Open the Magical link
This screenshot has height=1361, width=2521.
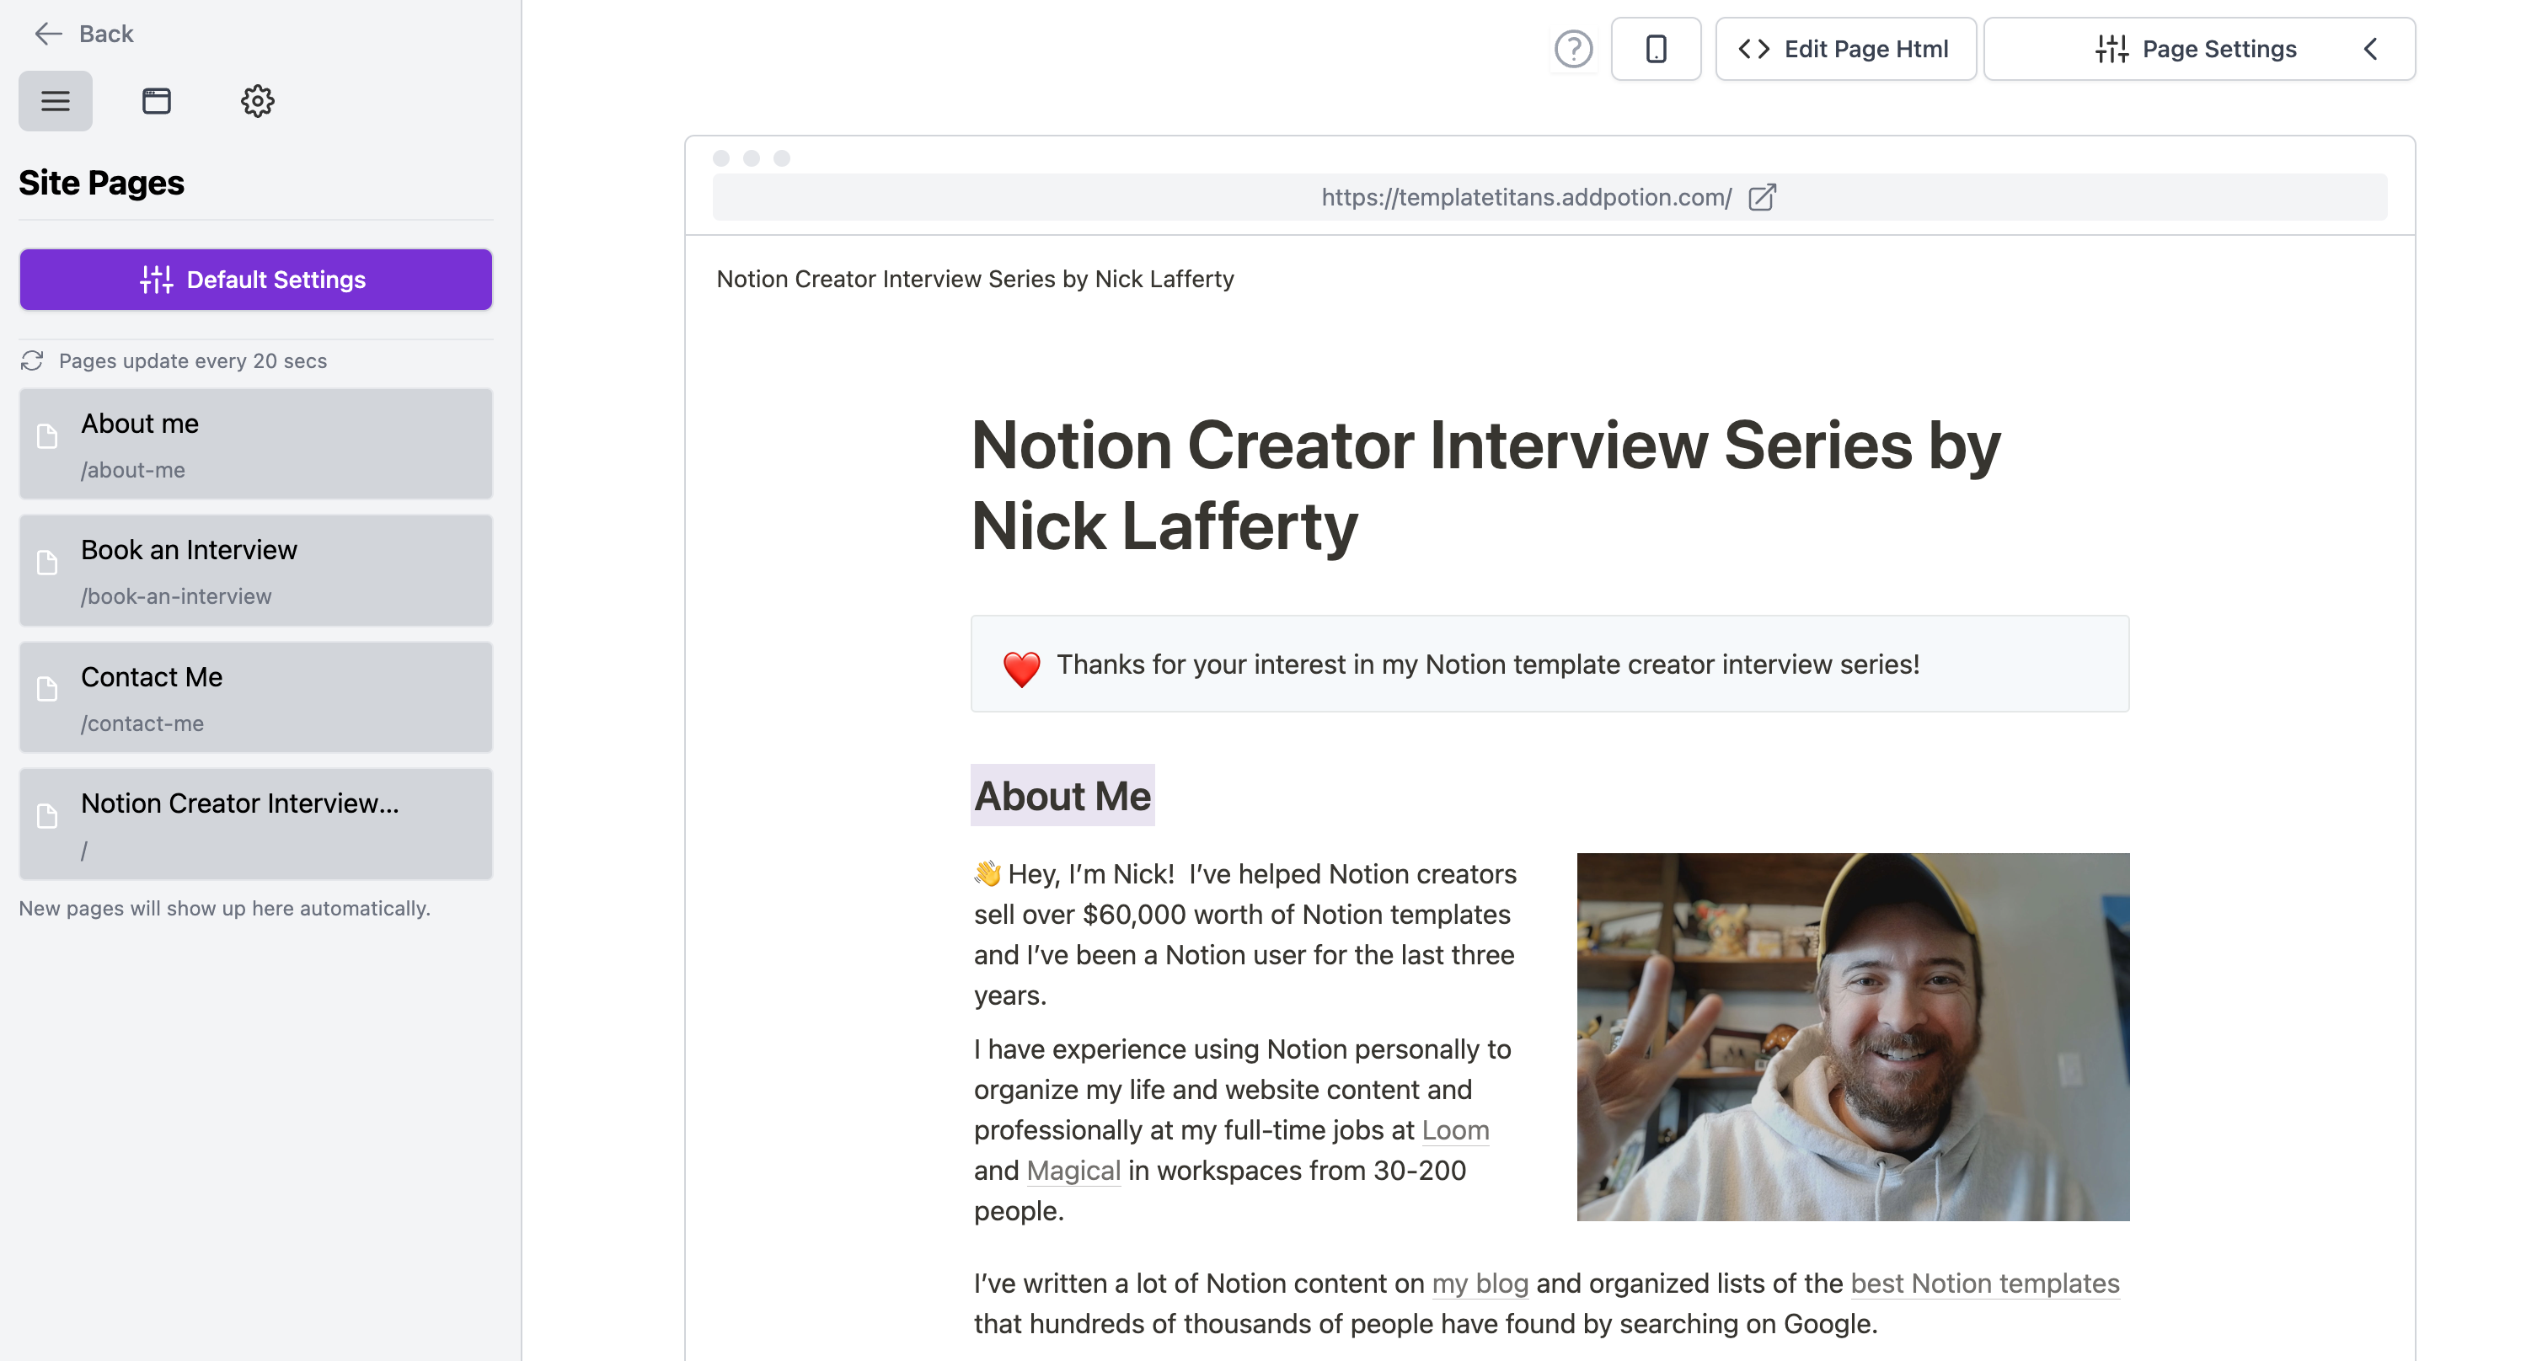pyautogui.click(x=1073, y=1170)
